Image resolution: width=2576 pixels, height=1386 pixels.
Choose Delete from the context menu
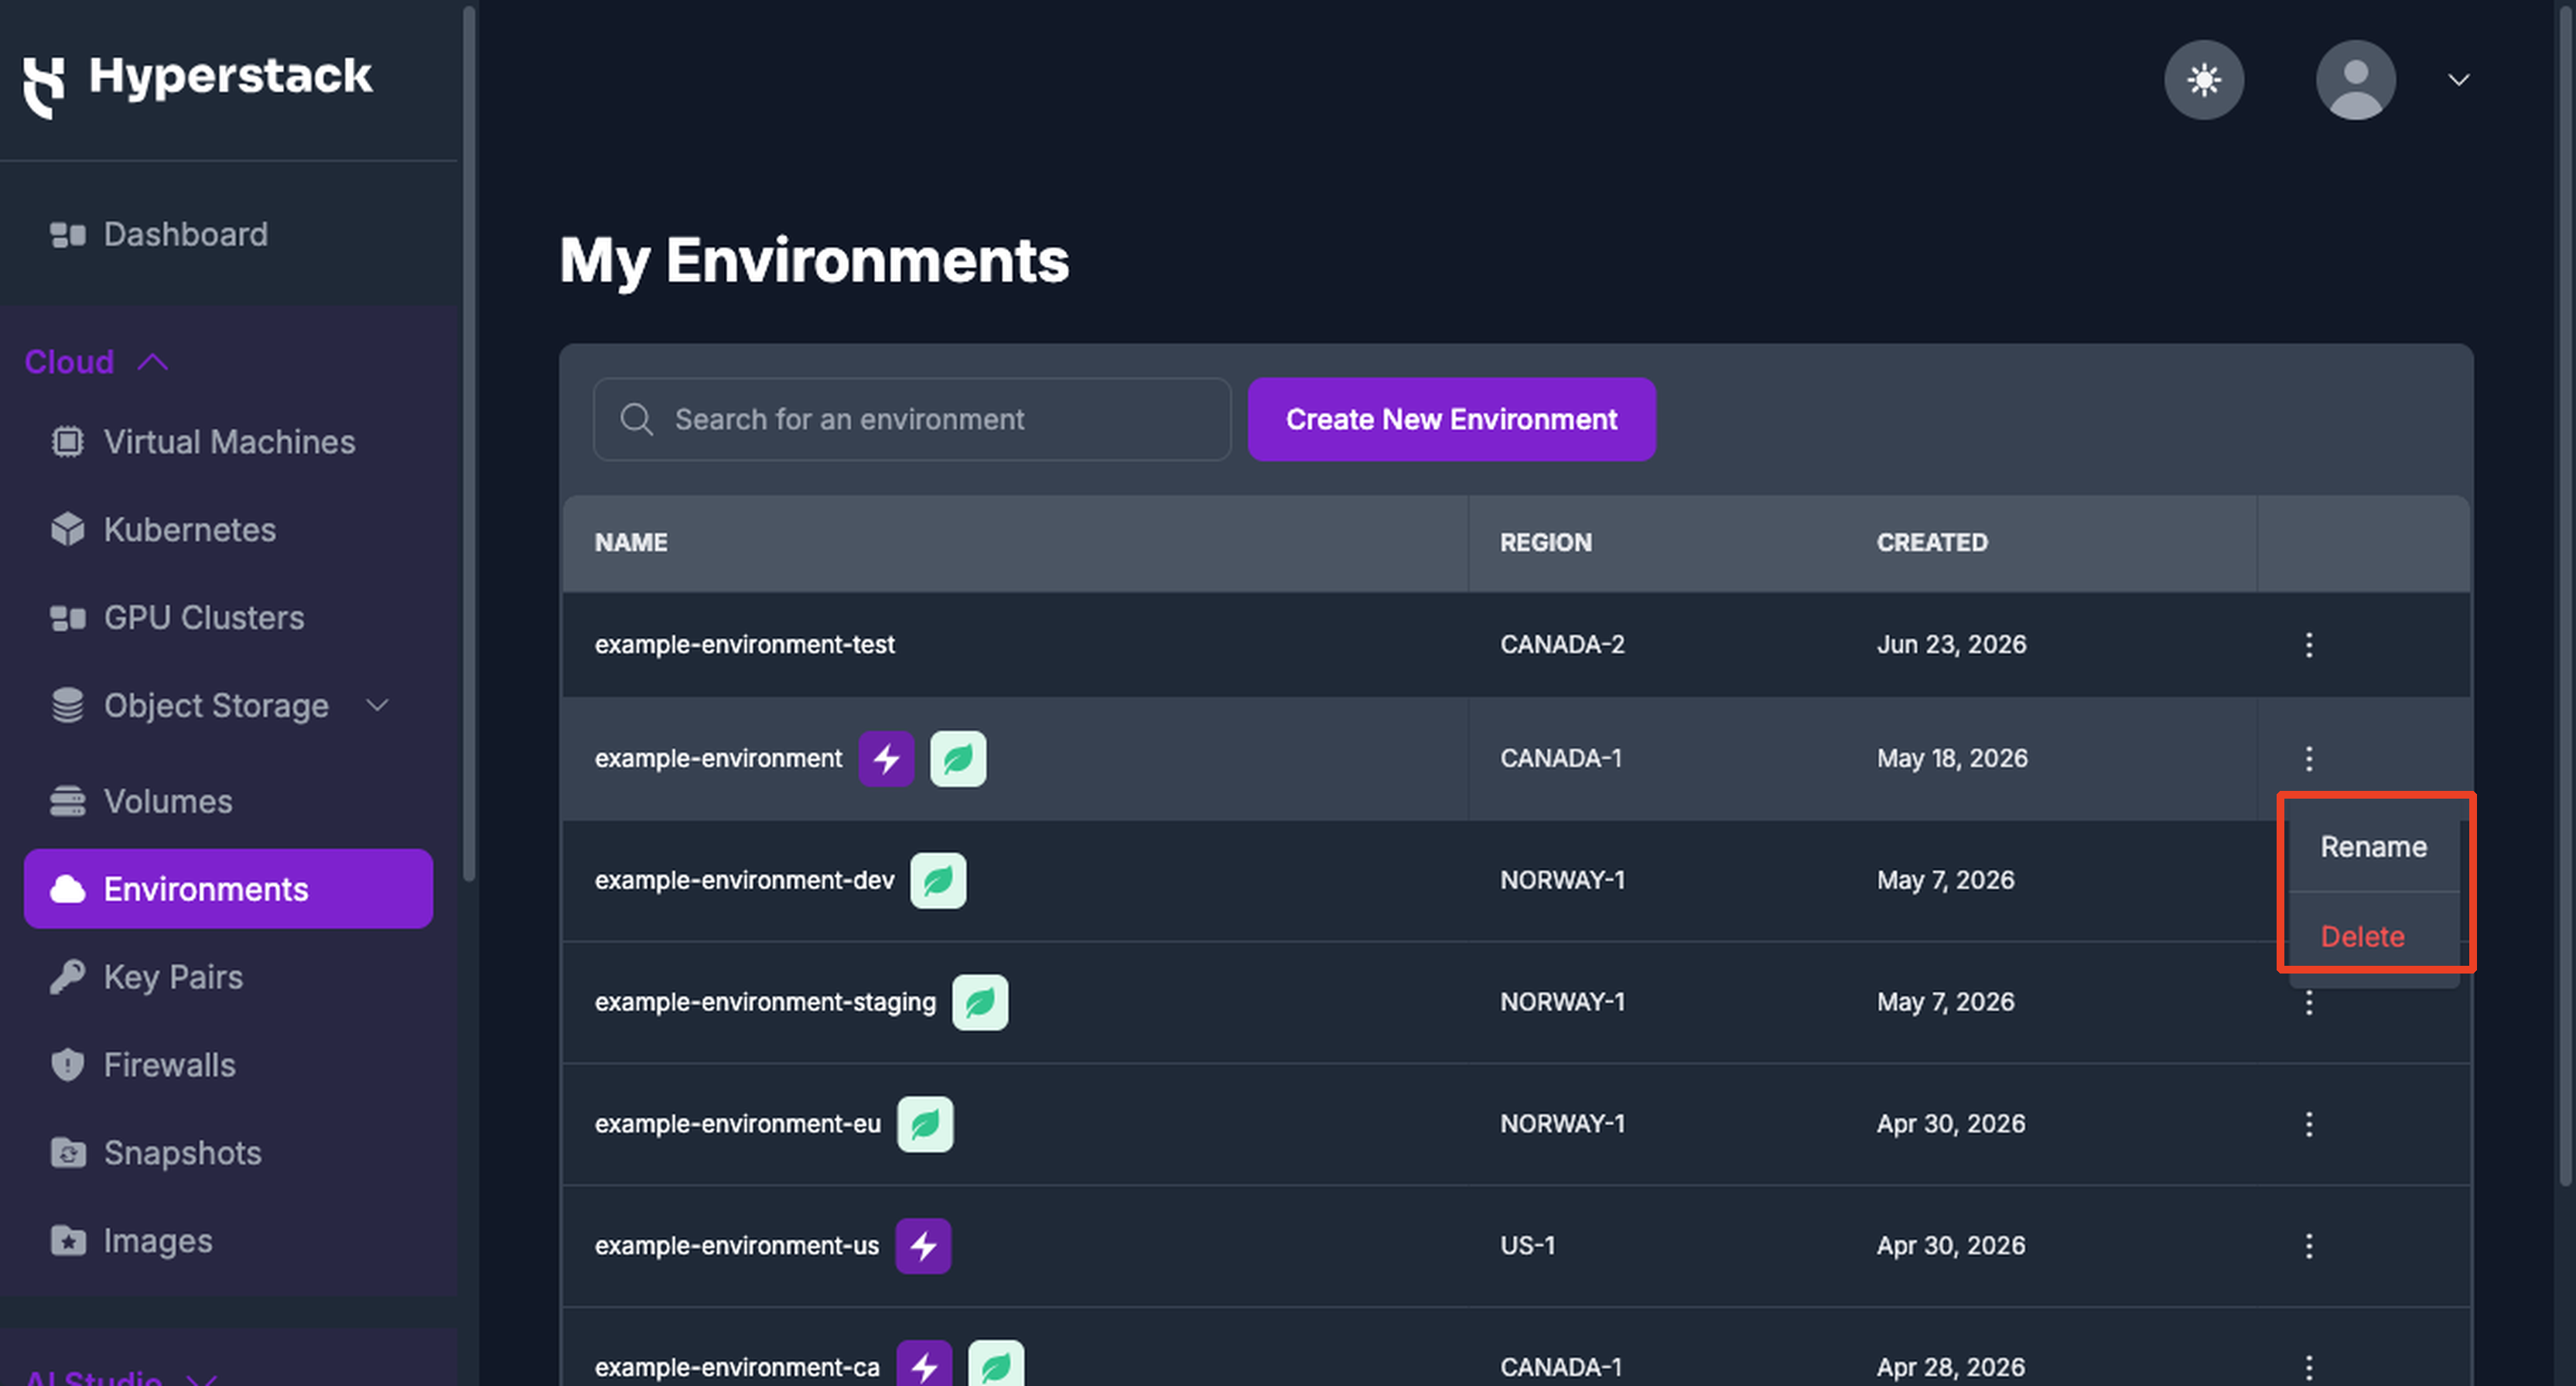[2373, 936]
